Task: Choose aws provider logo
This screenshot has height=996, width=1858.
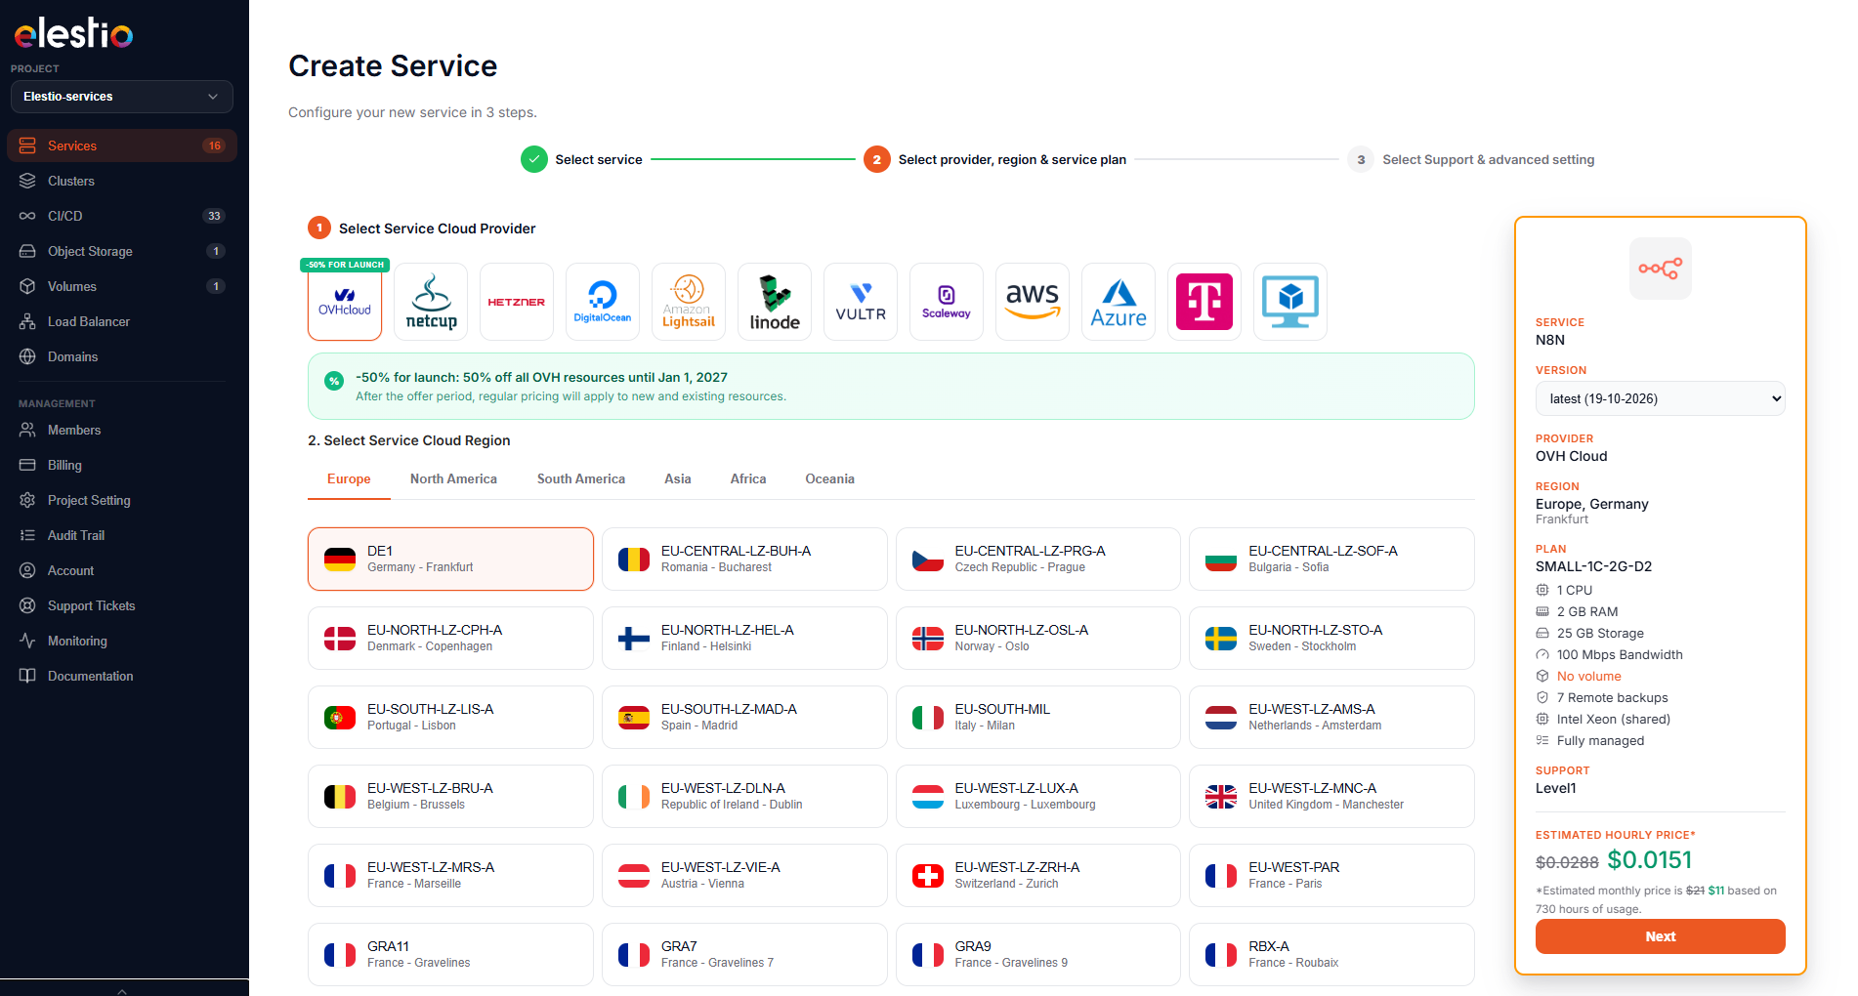Action: click(1033, 302)
